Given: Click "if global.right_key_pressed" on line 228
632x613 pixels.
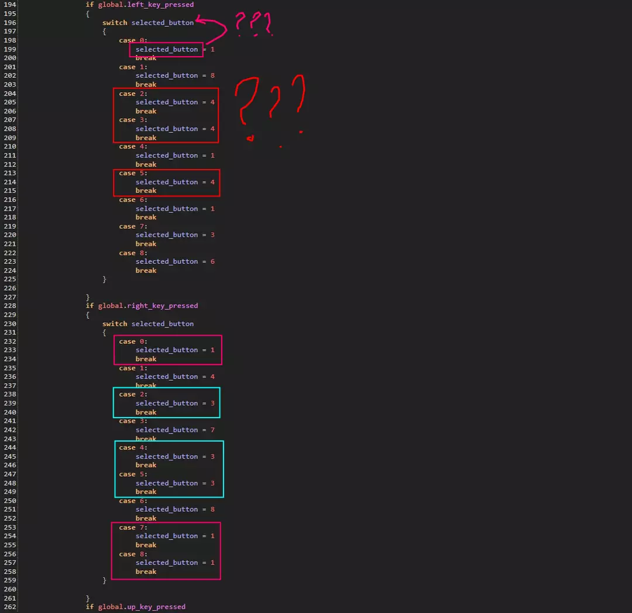Looking at the screenshot, I should [x=142, y=306].
